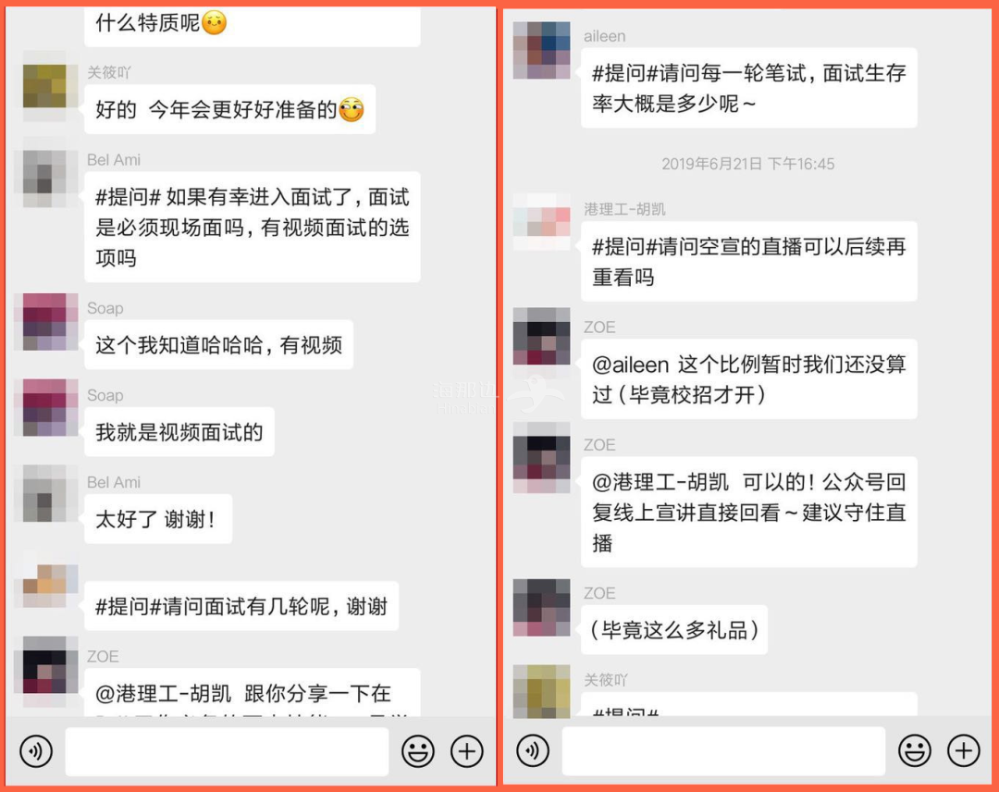This screenshot has height=792, width=999.
Task: Tap Bel Ami's avatar next to 太好了 谢谢
Action: (44, 493)
